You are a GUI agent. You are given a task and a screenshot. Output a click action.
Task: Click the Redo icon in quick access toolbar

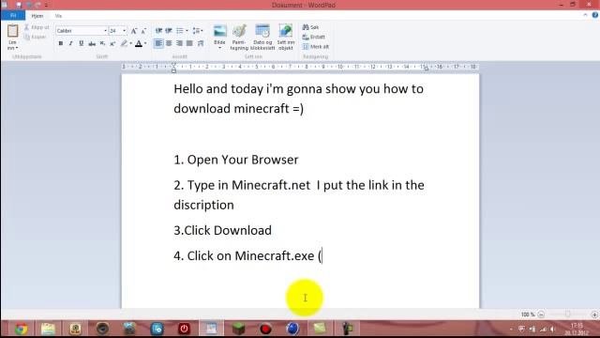click(37, 5)
